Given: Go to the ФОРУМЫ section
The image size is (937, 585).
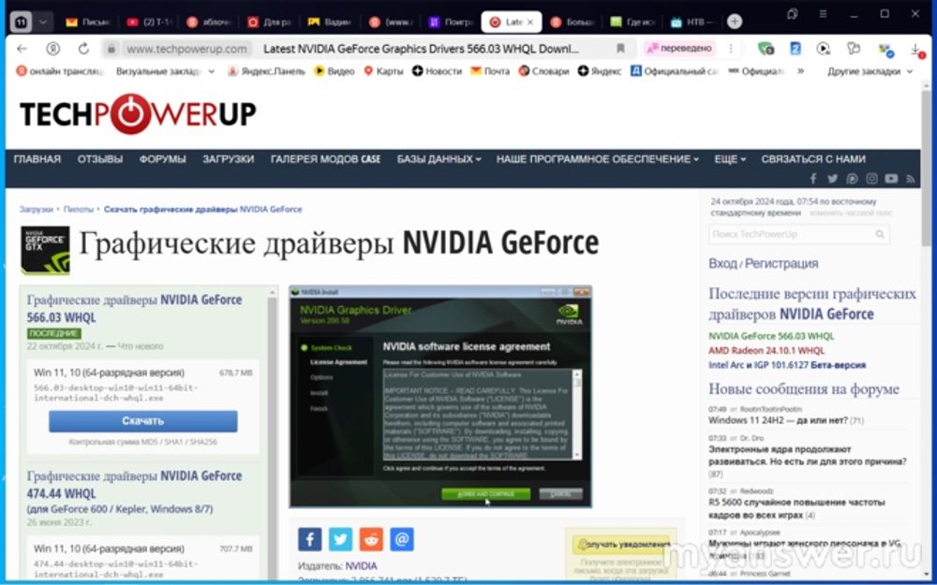Looking at the screenshot, I should tap(162, 159).
